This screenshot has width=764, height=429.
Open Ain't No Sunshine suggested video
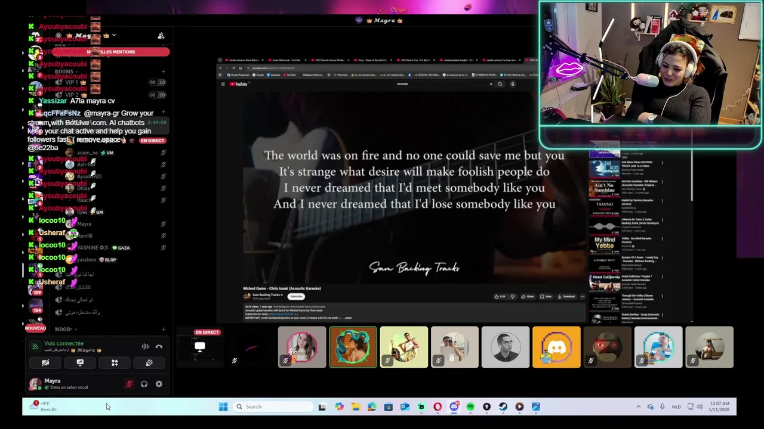[605, 188]
